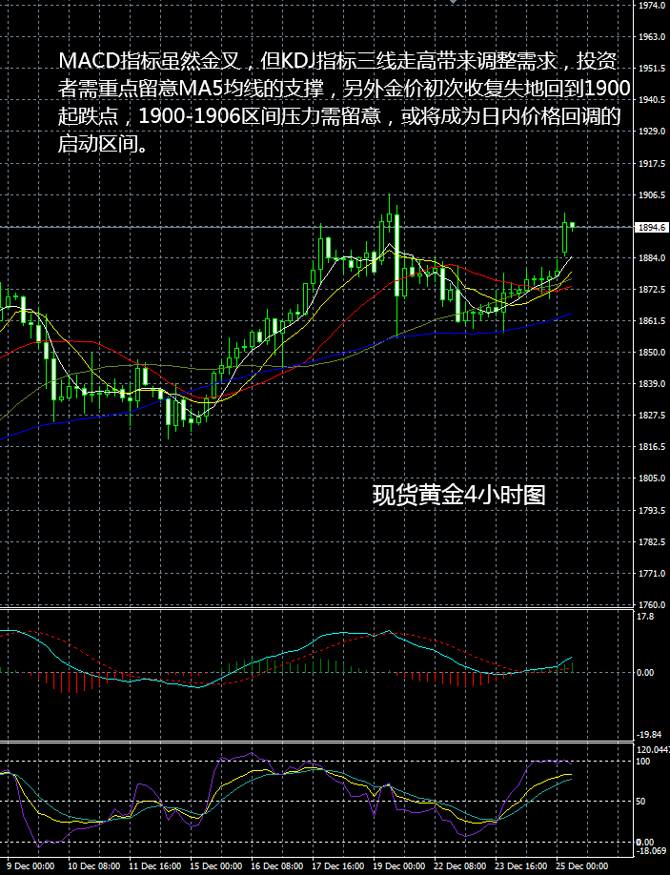
Task: Click the 1793.5 price axis label
Action: pyautogui.click(x=651, y=511)
